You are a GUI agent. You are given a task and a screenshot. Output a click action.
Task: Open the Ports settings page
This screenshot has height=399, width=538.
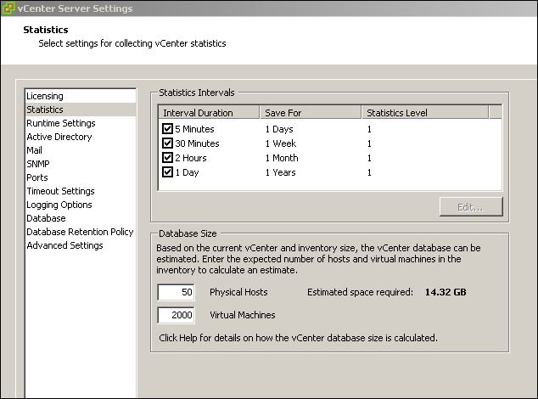tap(37, 177)
